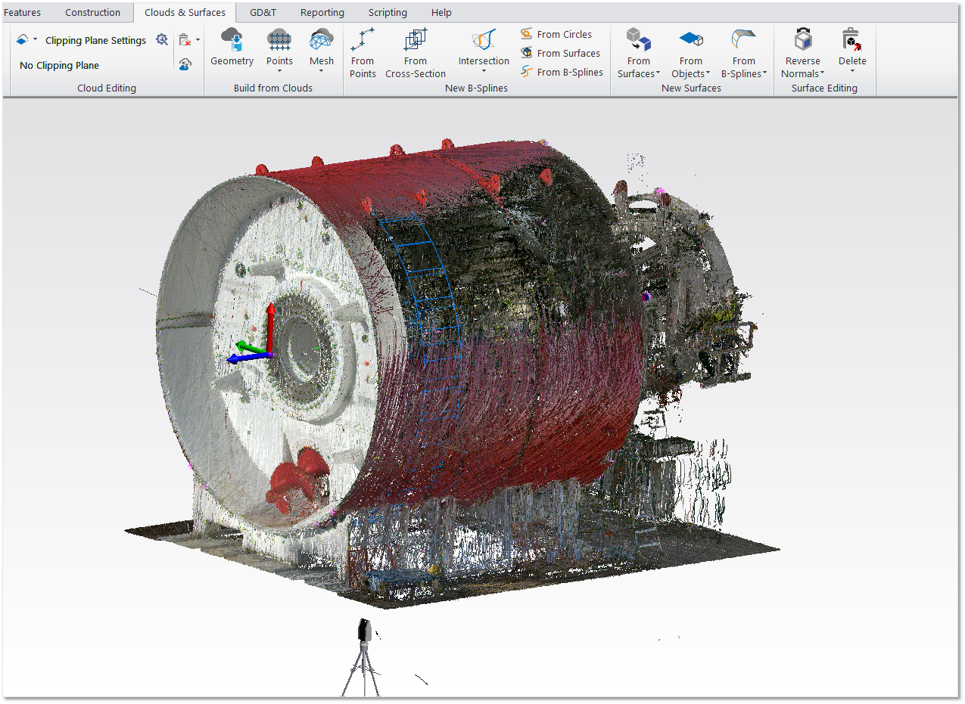Screen dimensions: 965x704
Task: Click the cloud icon below the trash icon
Action: click(x=185, y=65)
